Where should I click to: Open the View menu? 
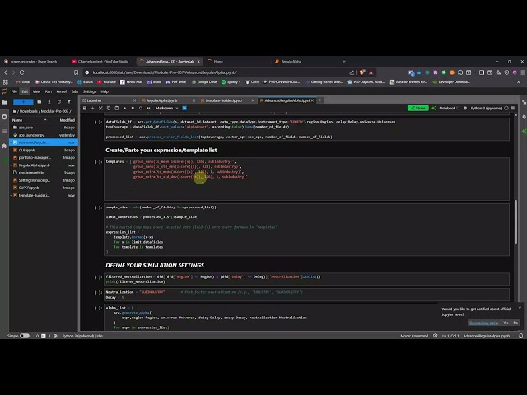[x=36, y=91]
